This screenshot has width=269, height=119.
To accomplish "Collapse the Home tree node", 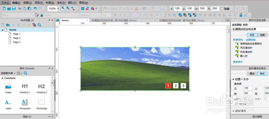I will pyautogui.click(x=2, y=30).
